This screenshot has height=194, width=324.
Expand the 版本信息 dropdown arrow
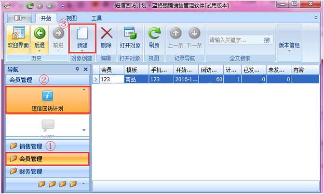click(x=289, y=51)
